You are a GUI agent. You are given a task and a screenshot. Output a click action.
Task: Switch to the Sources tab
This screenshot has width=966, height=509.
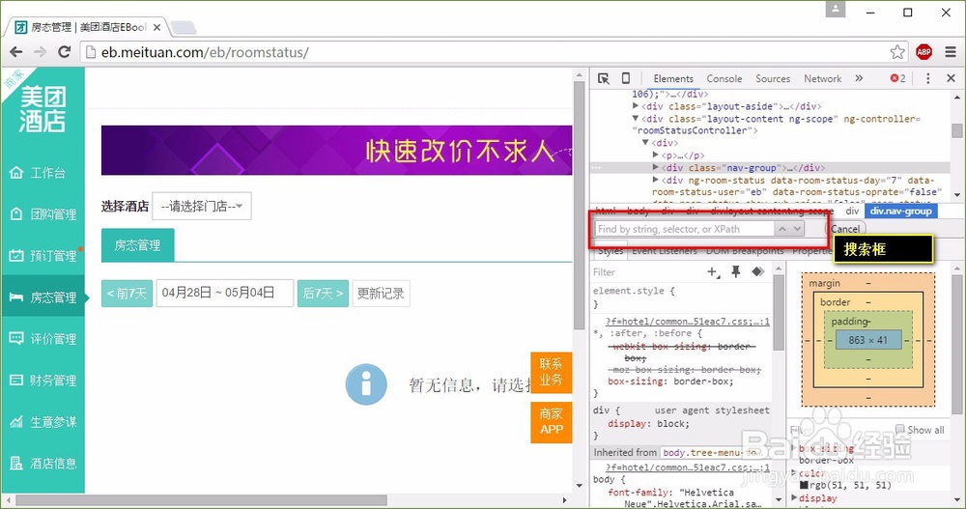[773, 79]
